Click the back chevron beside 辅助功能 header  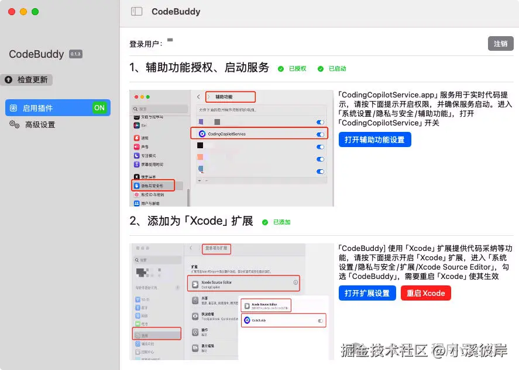[x=199, y=97]
